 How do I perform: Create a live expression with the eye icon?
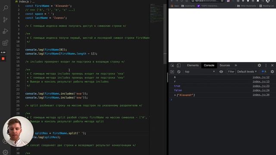point(221,72)
